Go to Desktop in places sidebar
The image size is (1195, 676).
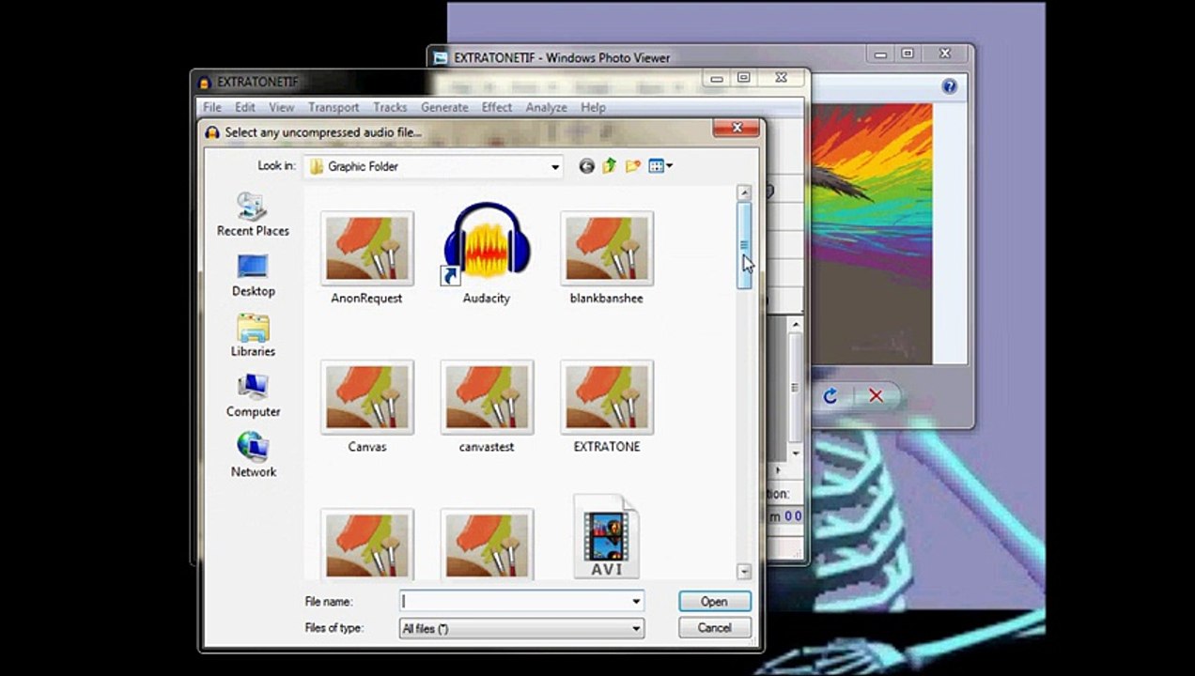pos(253,275)
